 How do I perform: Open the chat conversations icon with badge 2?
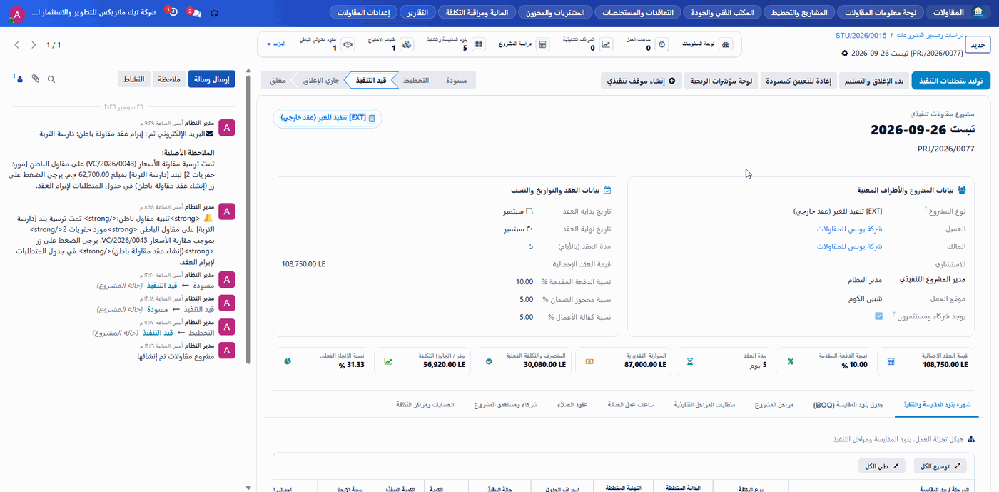[x=194, y=13]
